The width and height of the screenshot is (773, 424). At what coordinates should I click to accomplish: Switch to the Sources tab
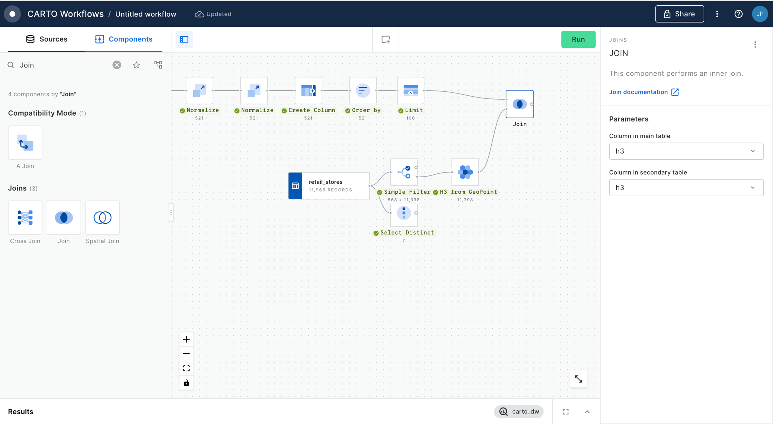click(47, 39)
